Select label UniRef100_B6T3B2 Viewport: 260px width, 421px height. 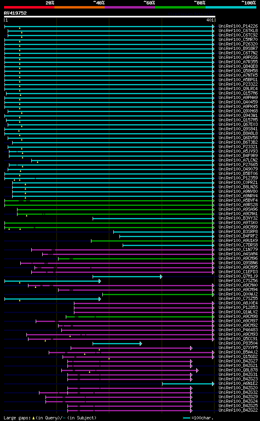[238, 142]
